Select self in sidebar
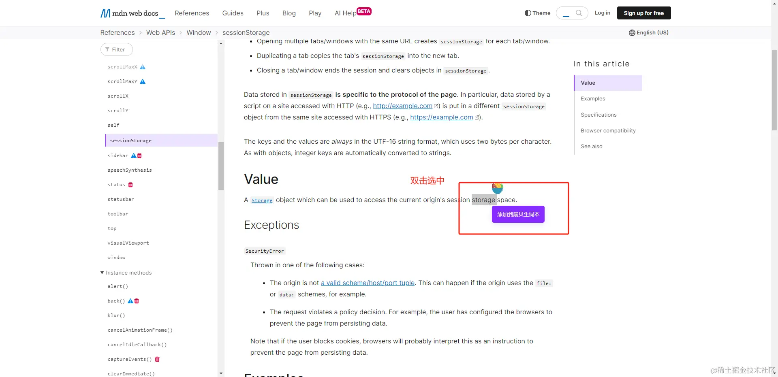The height and width of the screenshot is (377, 778). click(x=113, y=125)
